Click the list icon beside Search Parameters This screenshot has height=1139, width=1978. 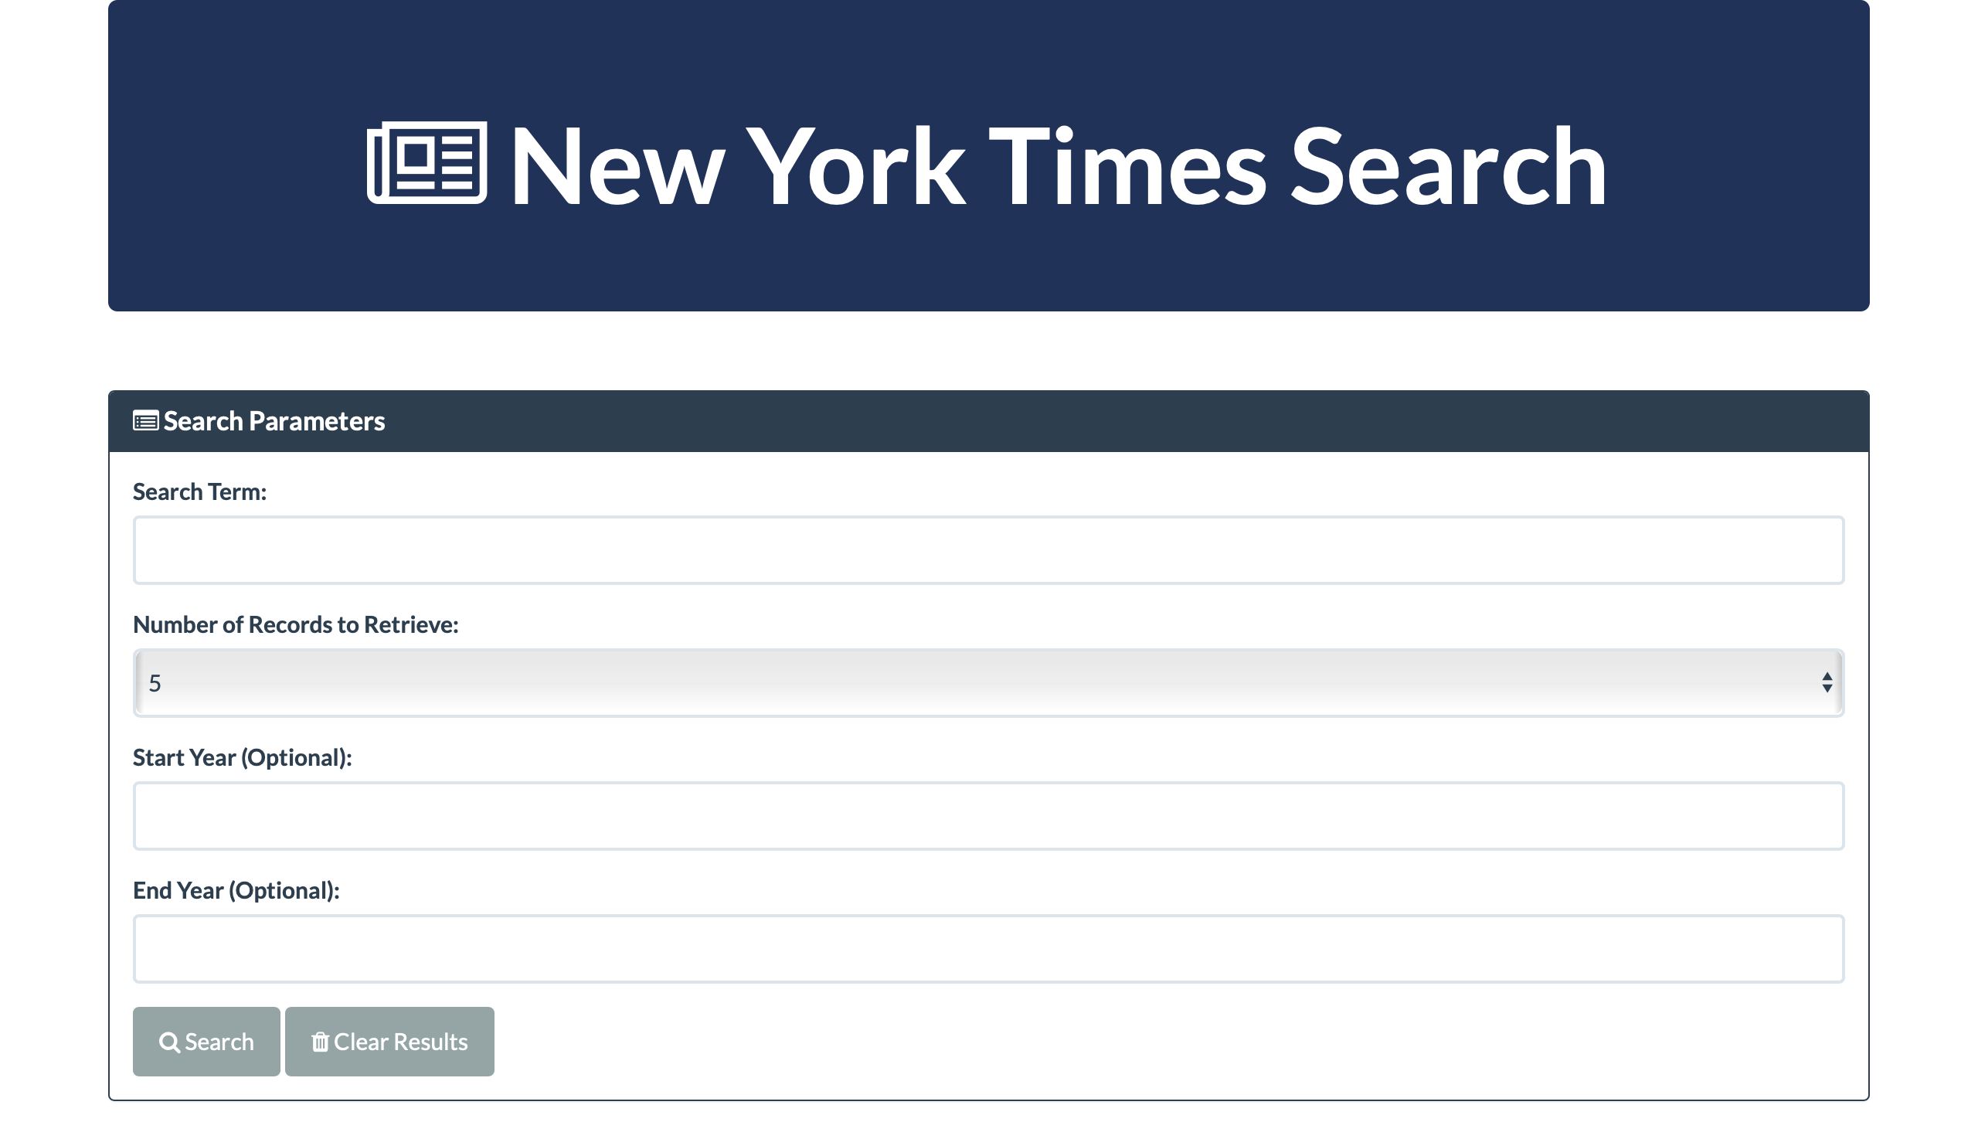pos(145,421)
